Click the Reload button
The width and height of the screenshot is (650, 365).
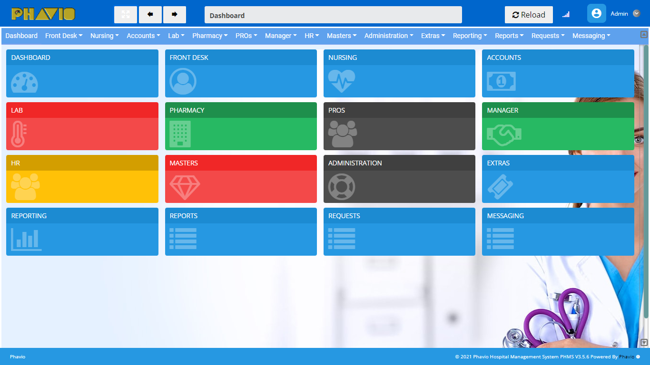point(529,15)
